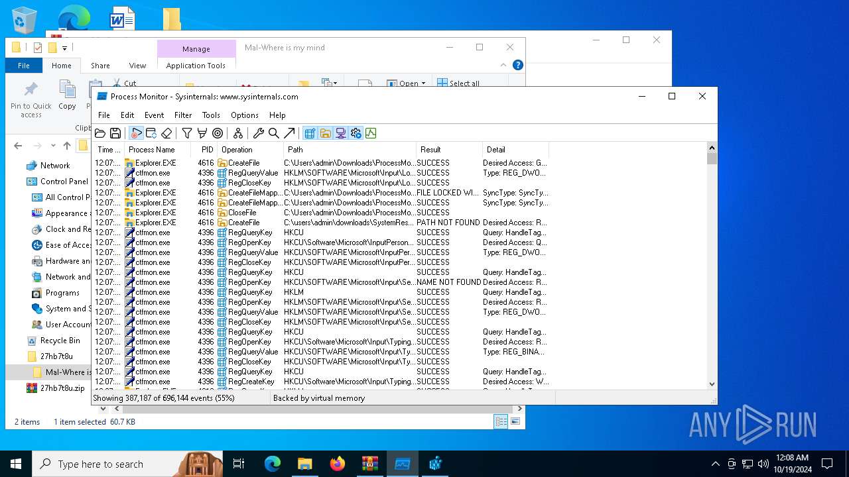Click Select all in Explorer ribbon
Screen dimensions: 849x477
click(x=458, y=83)
